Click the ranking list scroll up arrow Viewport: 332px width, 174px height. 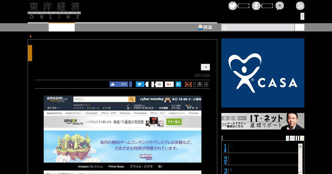tap(300, 146)
